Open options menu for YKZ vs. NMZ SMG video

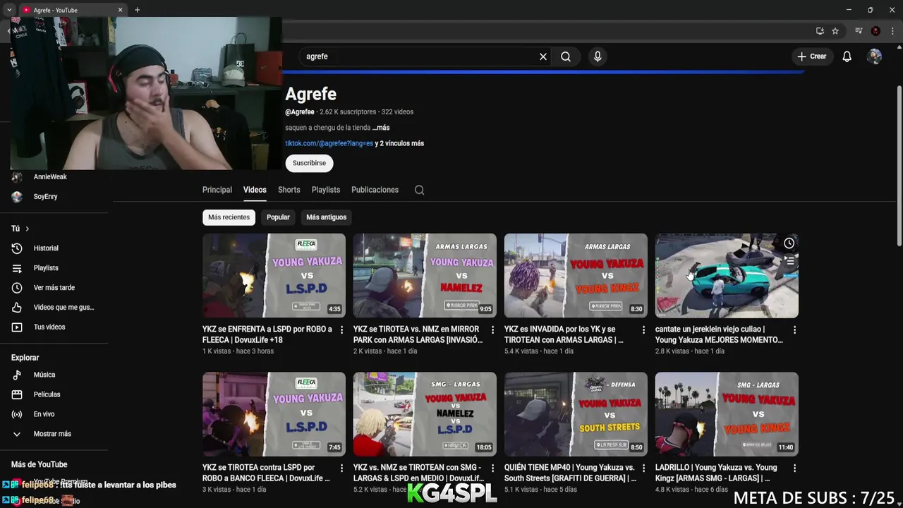click(x=492, y=468)
